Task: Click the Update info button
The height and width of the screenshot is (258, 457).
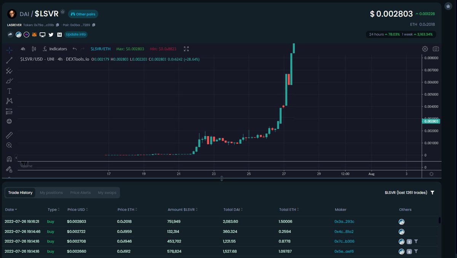Action: pos(75,34)
